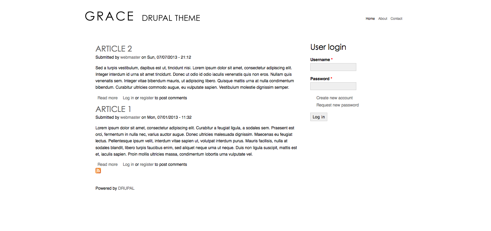
Task: Open the Home menu item
Action: [x=370, y=19]
